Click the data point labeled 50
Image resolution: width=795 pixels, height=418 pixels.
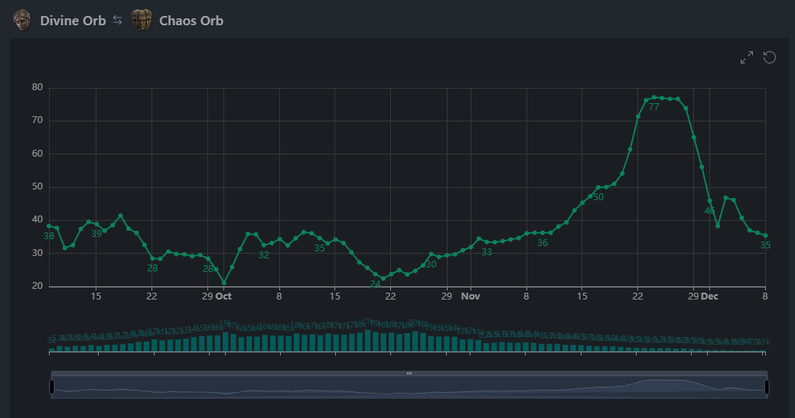598,188
